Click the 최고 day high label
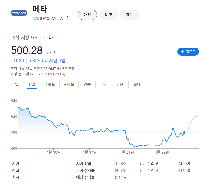This screenshot has width=214, height=185. (x=16, y=170)
